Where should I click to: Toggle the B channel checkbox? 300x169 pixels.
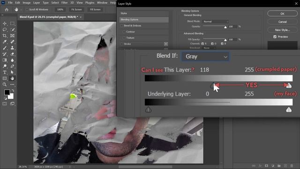click(222, 44)
